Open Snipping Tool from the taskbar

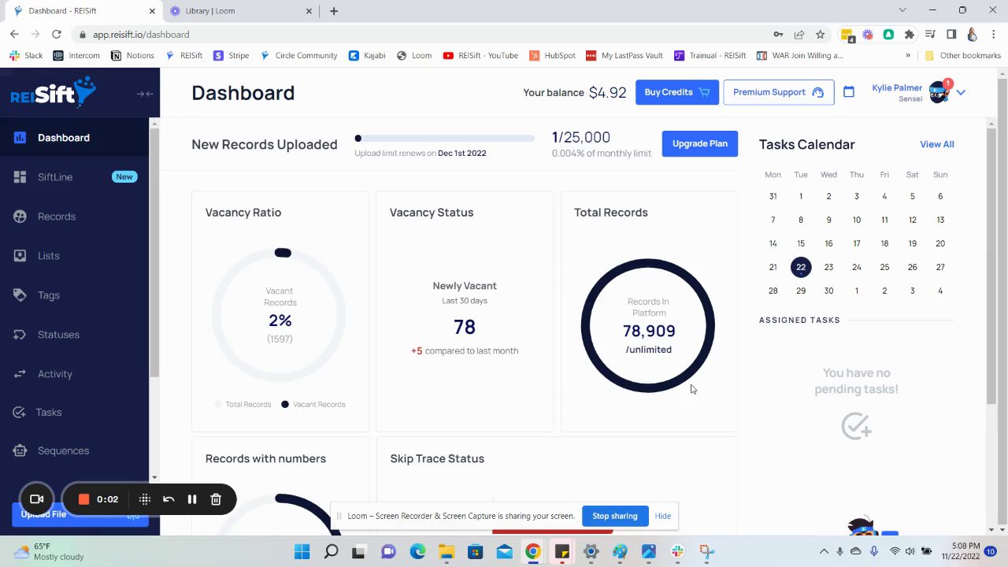pos(706,551)
